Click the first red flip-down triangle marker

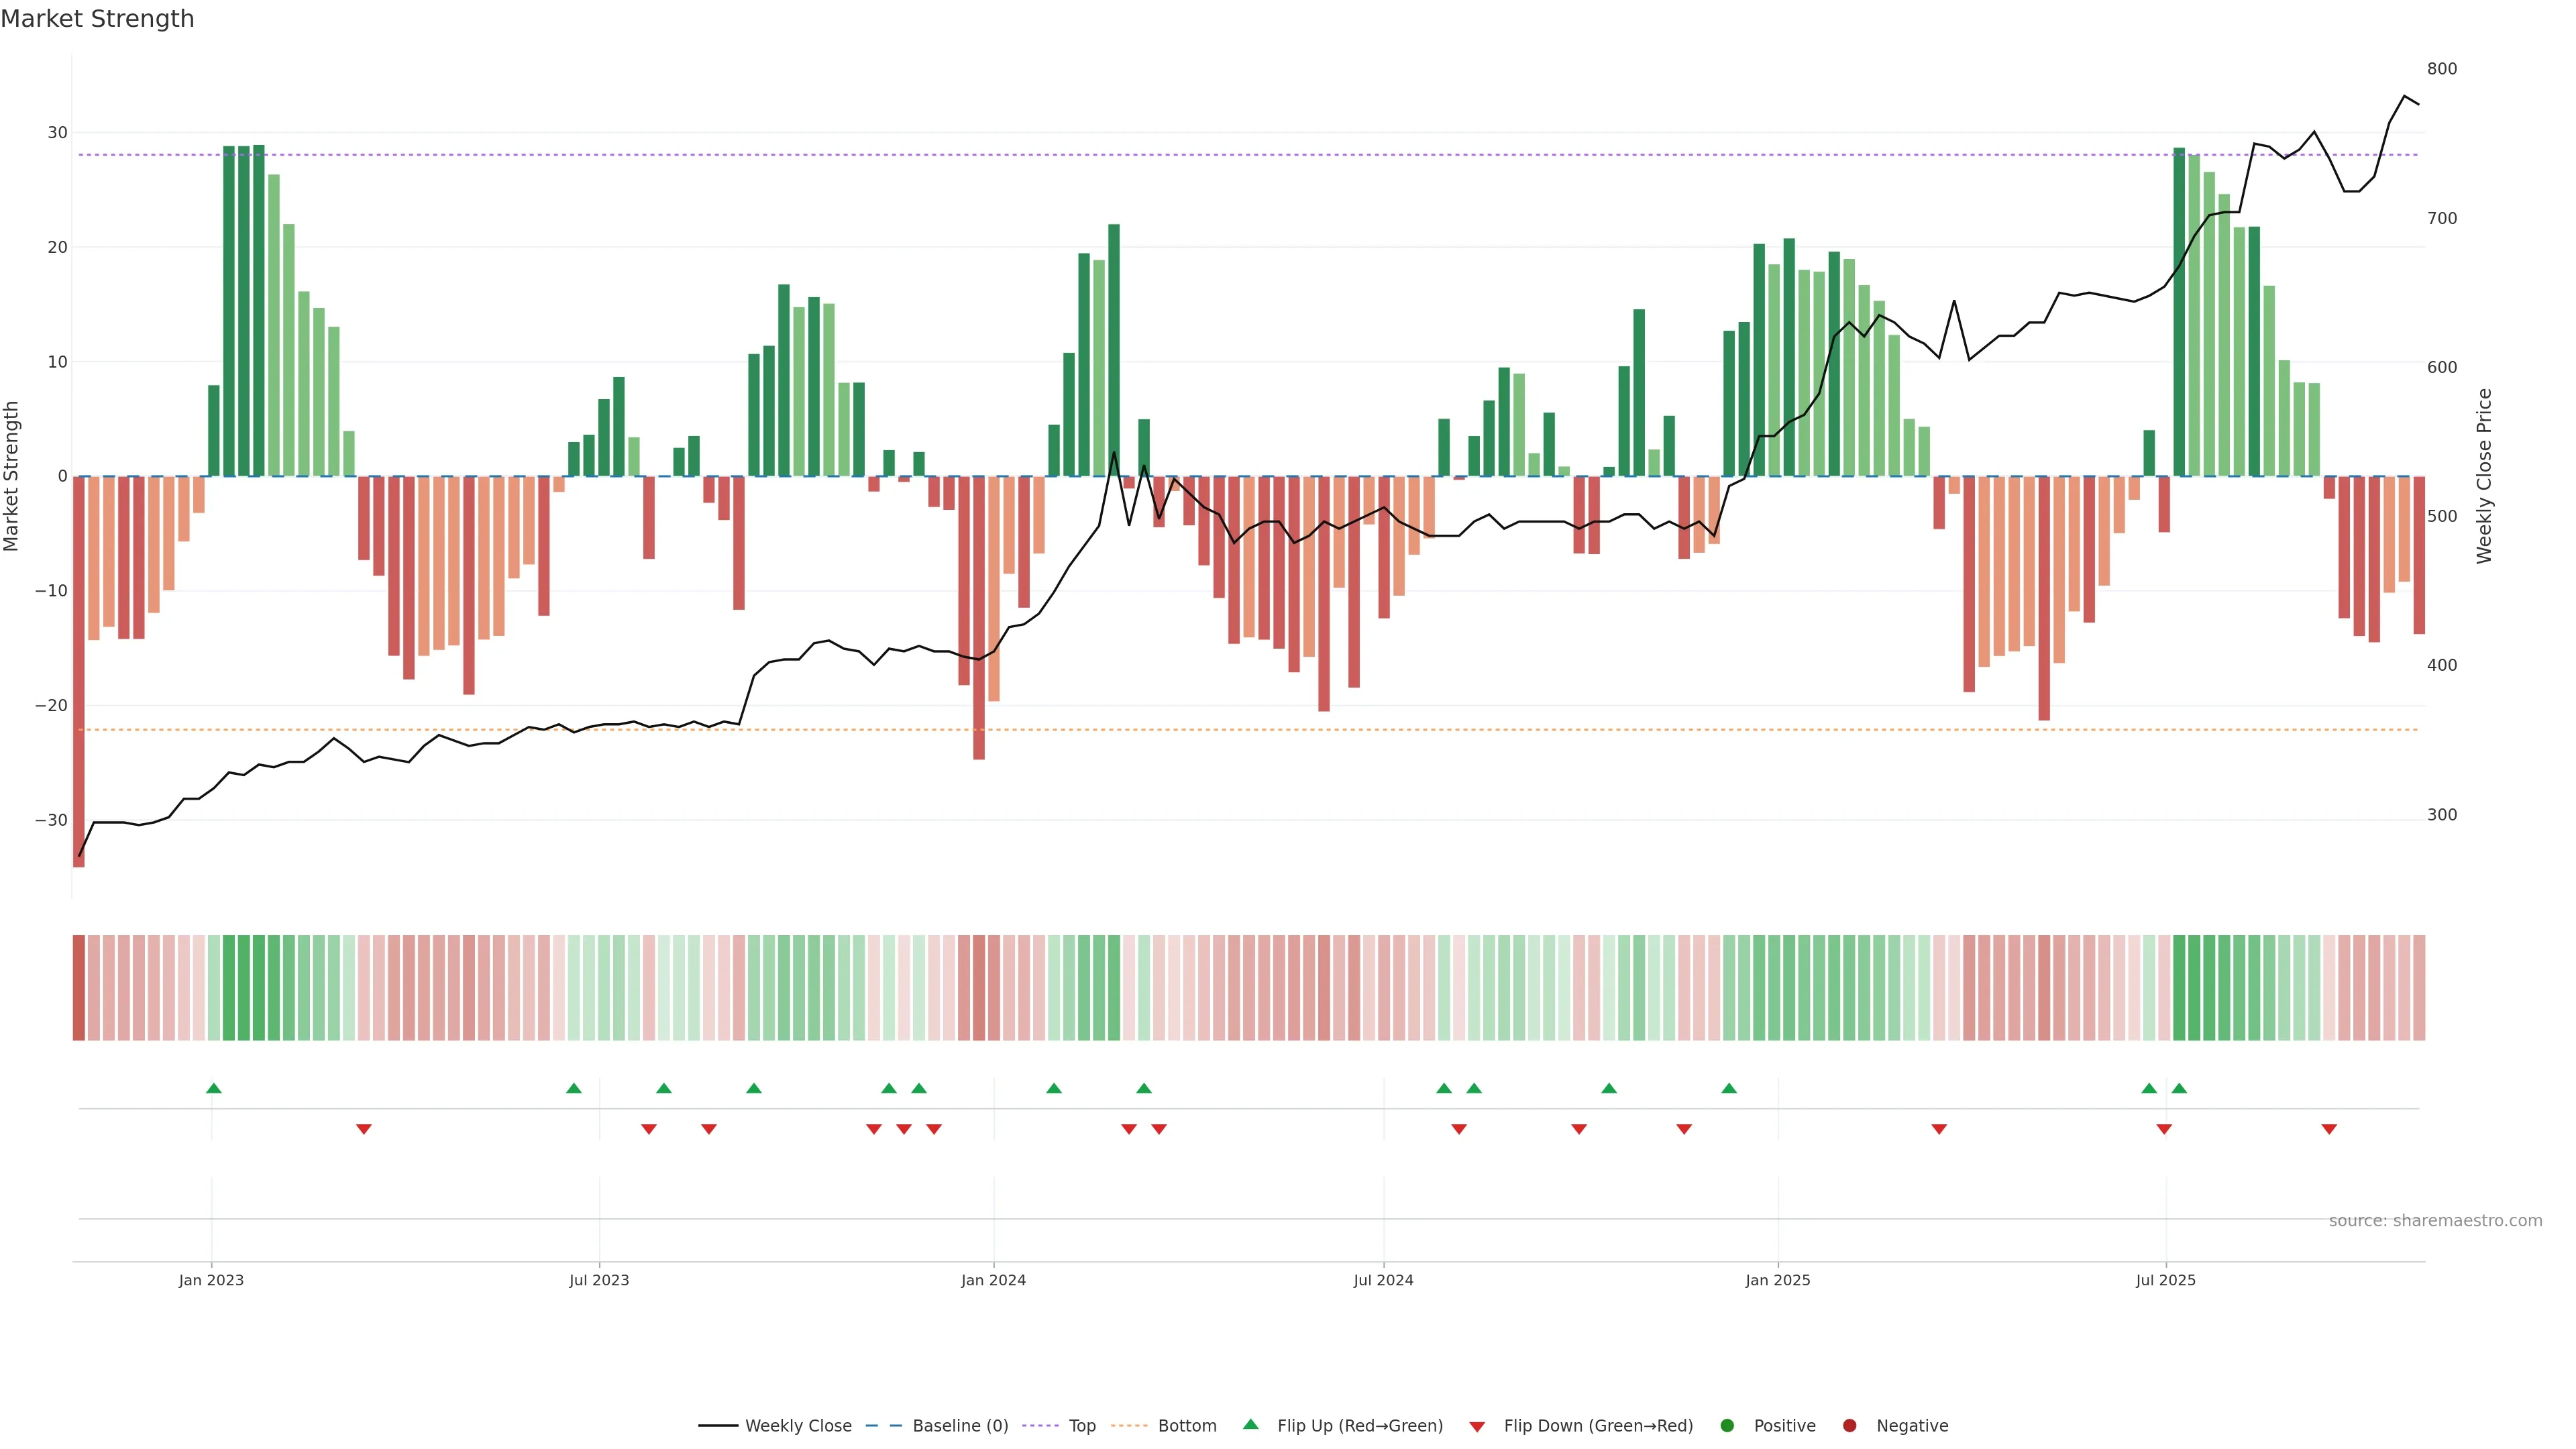[x=364, y=1129]
